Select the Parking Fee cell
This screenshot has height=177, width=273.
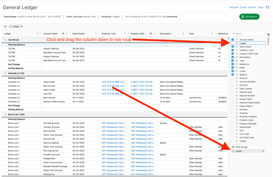(49, 174)
